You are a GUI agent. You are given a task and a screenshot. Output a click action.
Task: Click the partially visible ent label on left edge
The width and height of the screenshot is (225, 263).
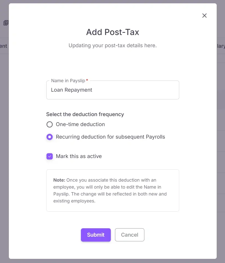pyautogui.click(x=3, y=46)
